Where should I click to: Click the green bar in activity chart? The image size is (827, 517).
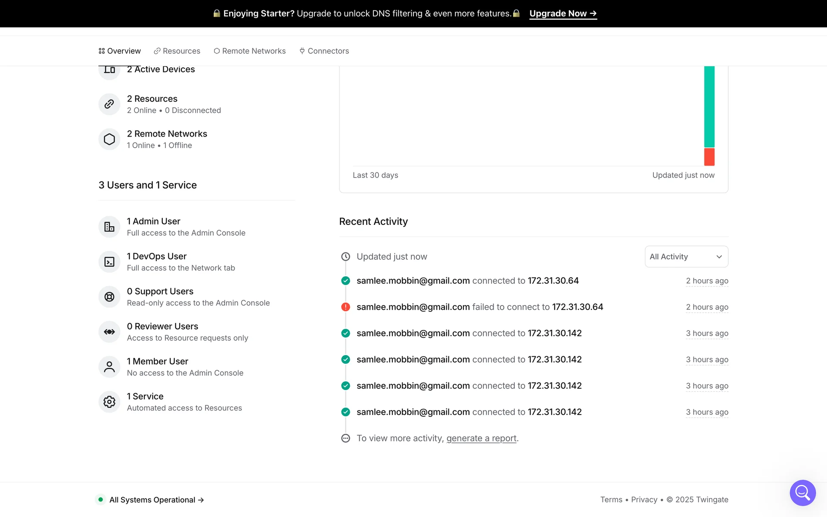coord(709,106)
